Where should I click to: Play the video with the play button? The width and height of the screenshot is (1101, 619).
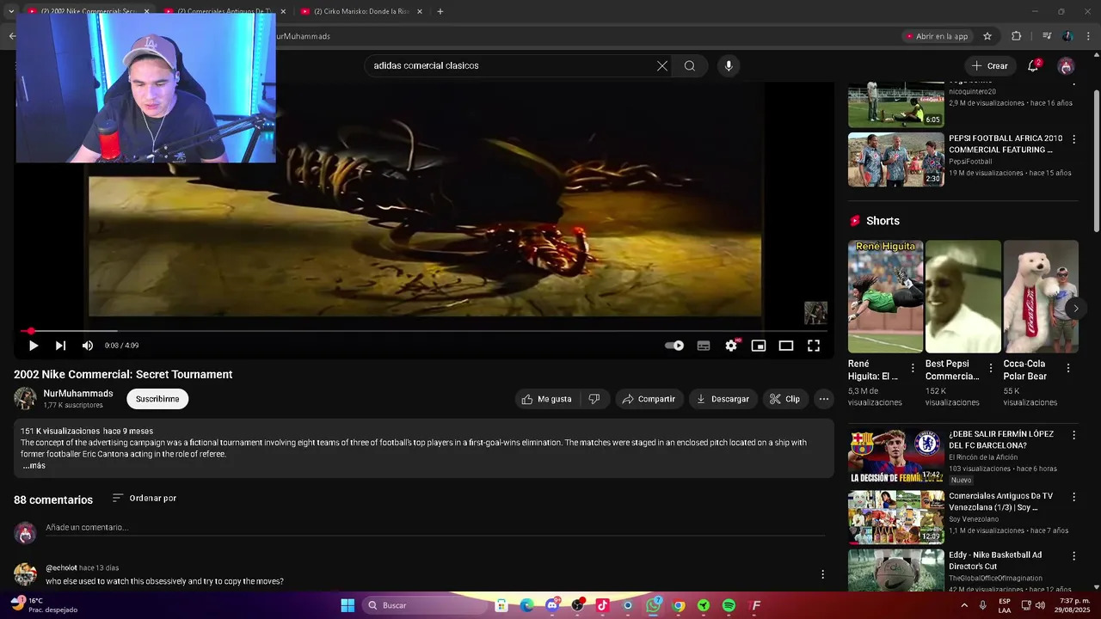pyautogui.click(x=33, y=346)
